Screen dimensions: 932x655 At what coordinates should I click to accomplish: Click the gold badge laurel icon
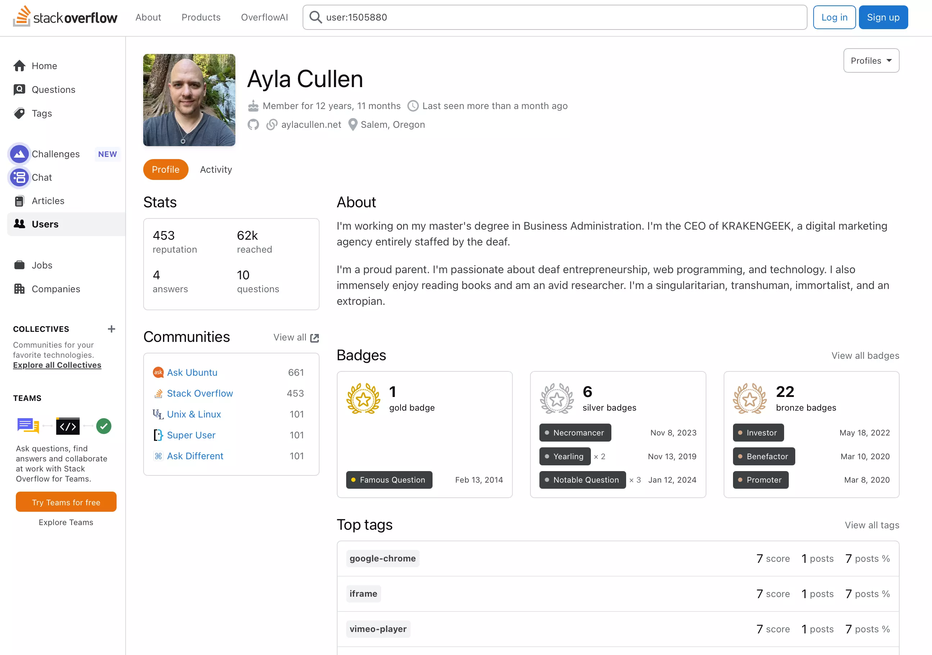point(363,399)
